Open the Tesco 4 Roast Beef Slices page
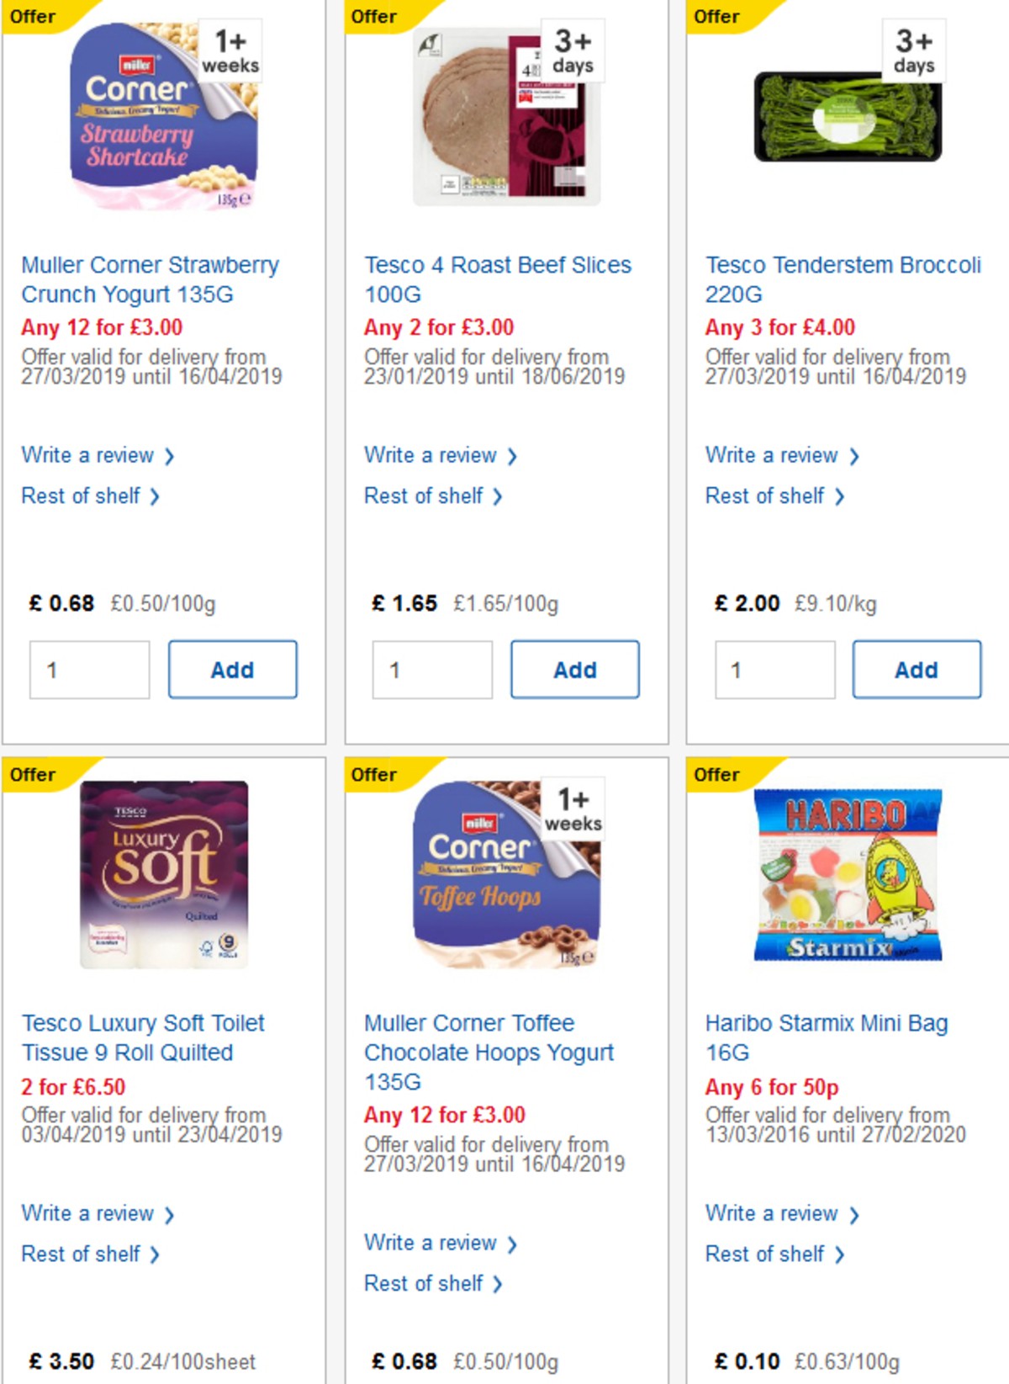The image size is (1009, 1384). click(497, 280)
